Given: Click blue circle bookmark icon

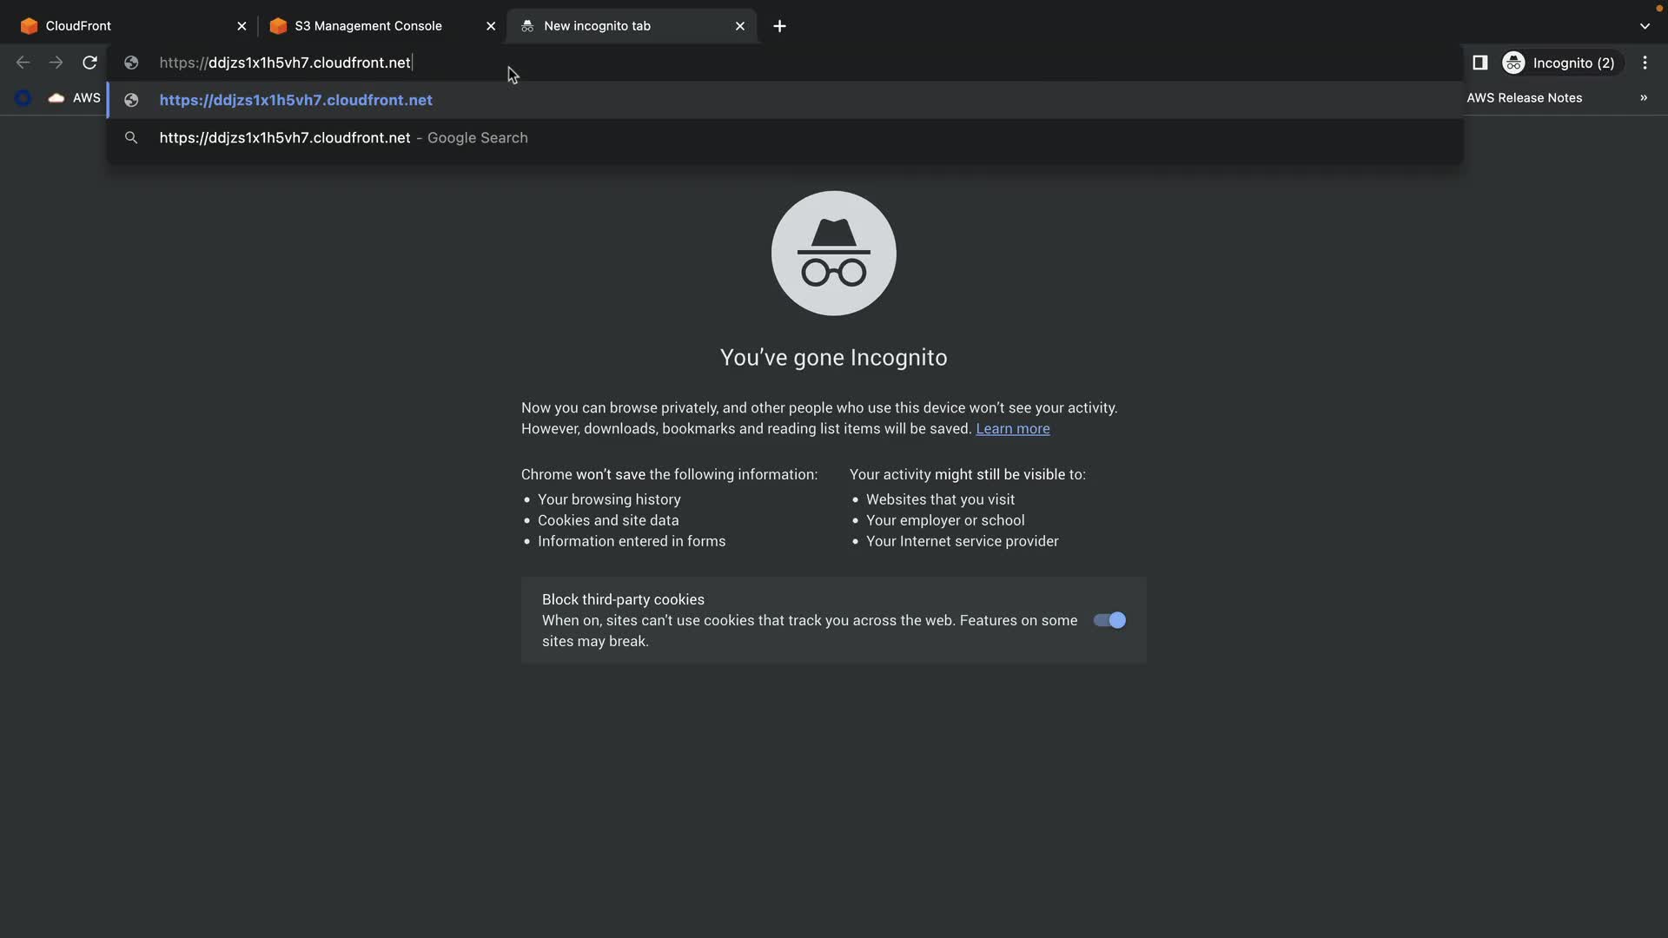Looking at the screenshot, I should [23, 98].
